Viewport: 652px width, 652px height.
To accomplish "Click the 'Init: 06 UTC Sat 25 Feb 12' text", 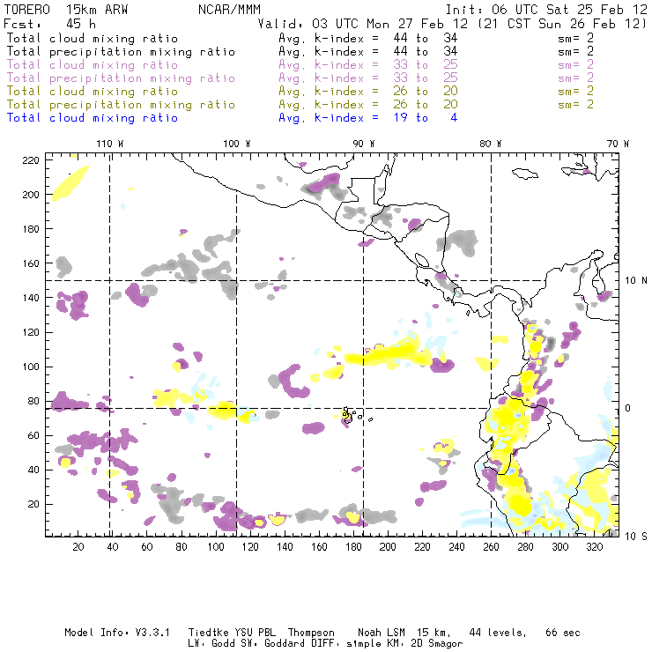I will (546, 10).
